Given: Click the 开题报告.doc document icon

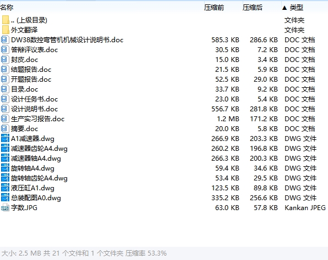Looking at the screenshot, I should point(5,79).
